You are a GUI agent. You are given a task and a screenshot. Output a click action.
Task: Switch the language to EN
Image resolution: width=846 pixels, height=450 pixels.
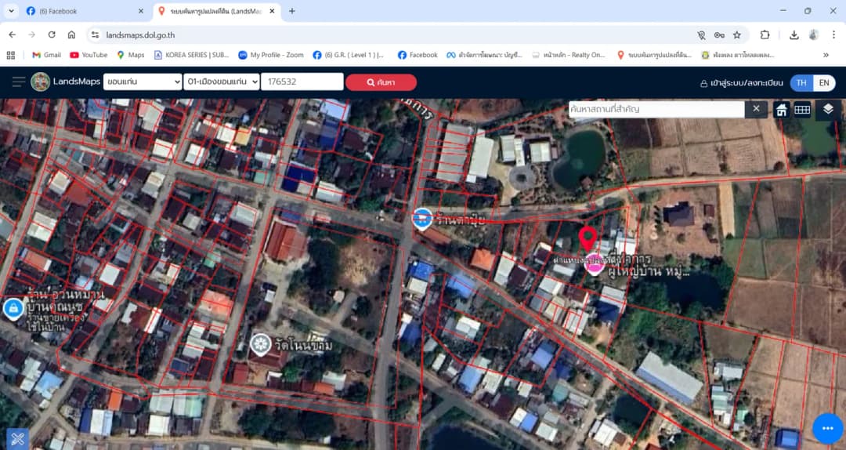click(x=824, y=82)
